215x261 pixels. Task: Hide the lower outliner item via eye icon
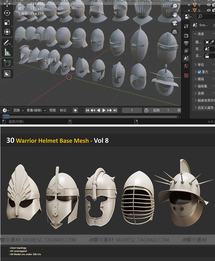tap(209, 10)
